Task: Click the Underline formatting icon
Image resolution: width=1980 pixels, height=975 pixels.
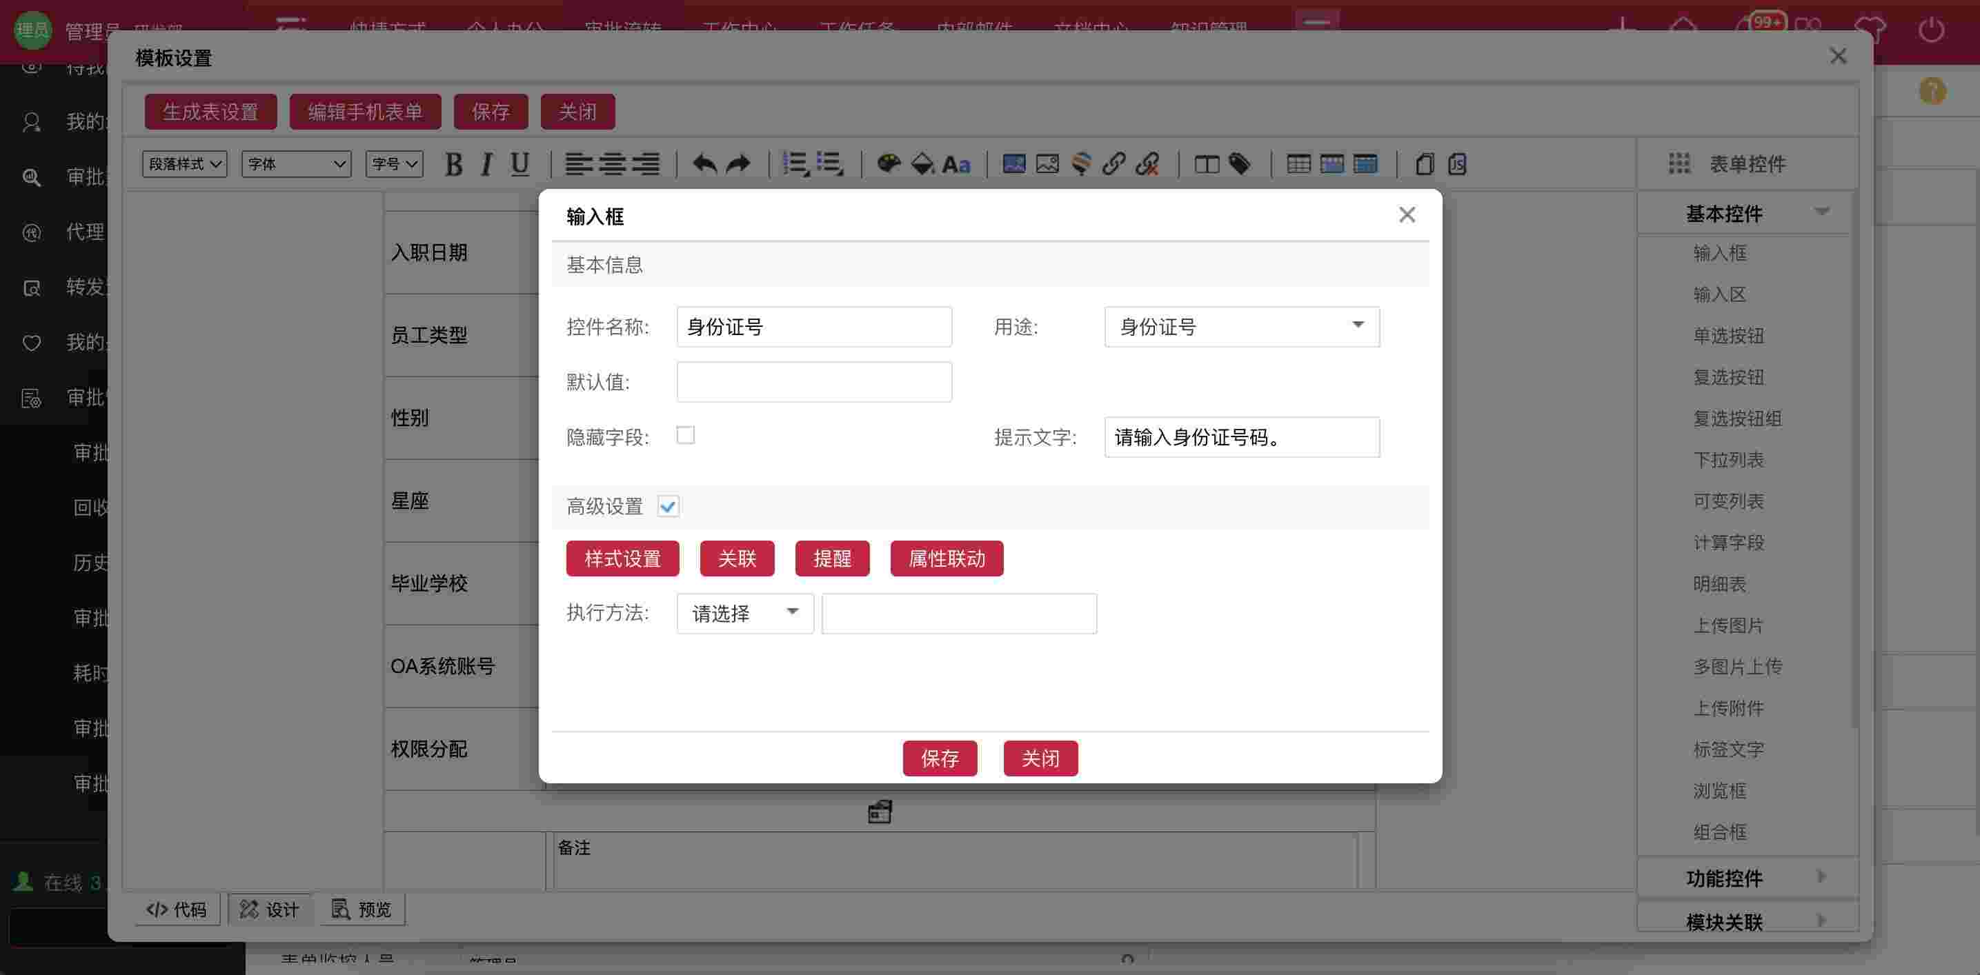Action: 519,163
